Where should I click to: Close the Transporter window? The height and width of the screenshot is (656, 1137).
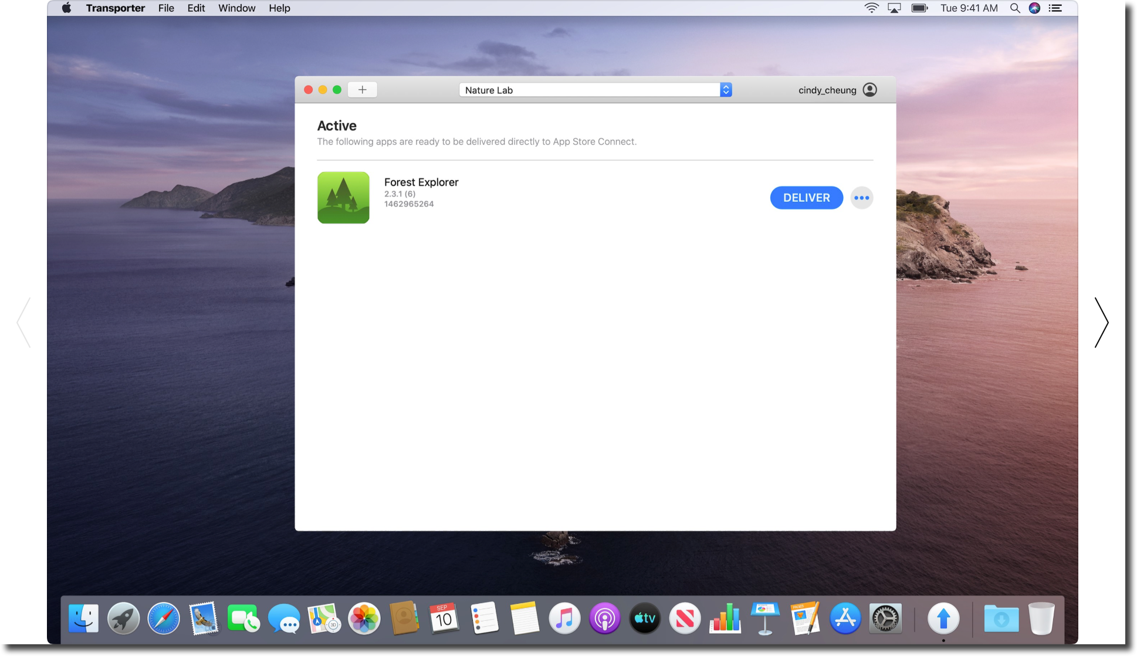click(308, 90)
